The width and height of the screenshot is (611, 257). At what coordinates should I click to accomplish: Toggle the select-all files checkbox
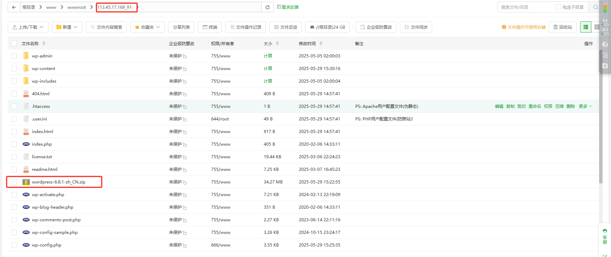[x=14, y=43]
